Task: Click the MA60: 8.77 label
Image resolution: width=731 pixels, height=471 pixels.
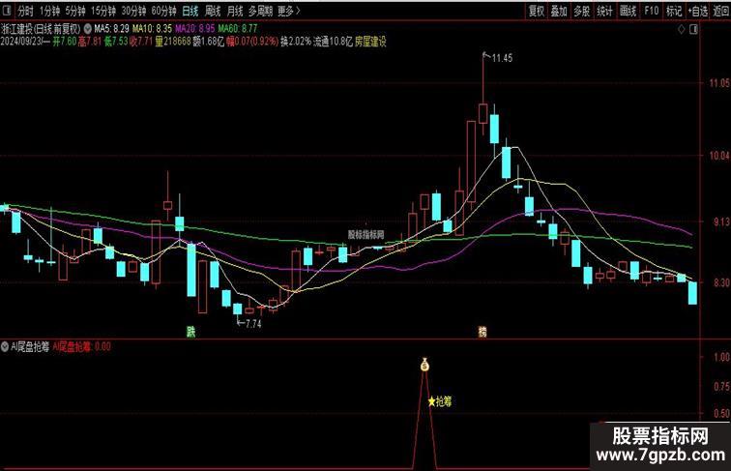Action: [x=237, y=29]
